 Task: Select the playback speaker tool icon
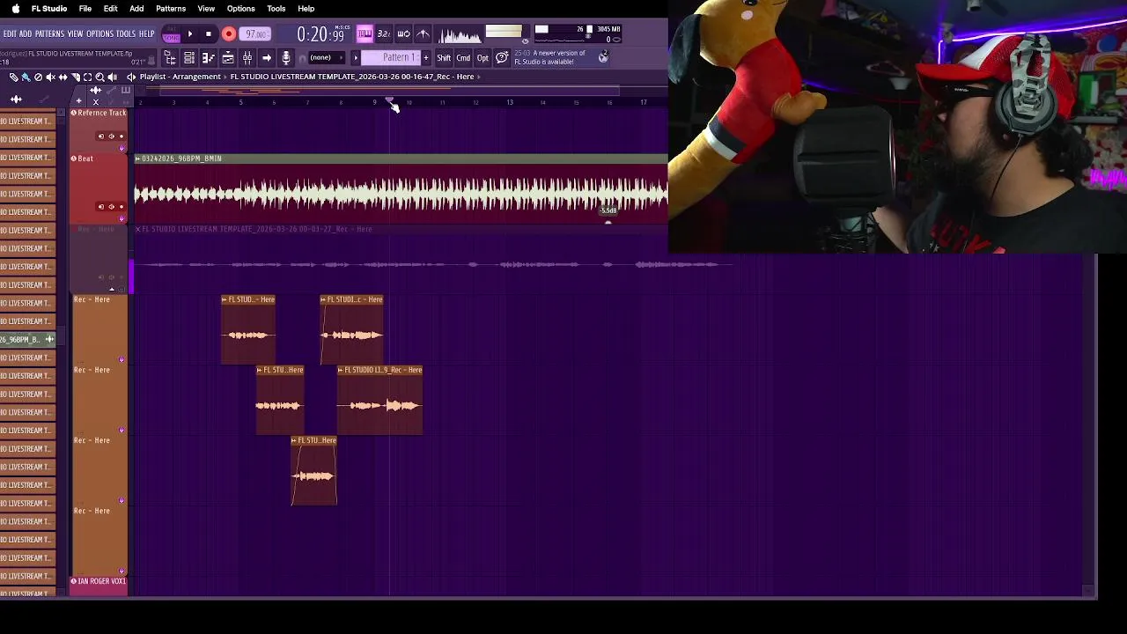pos(112,77)
